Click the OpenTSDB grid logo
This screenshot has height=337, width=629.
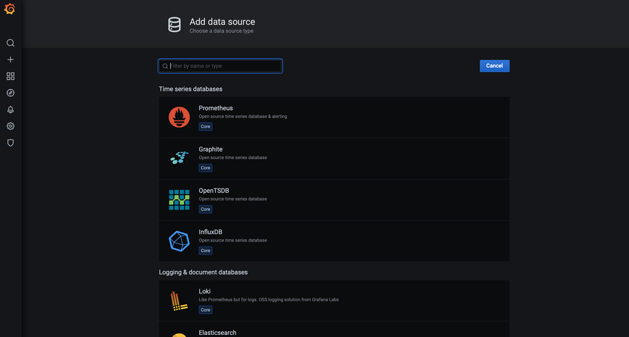tap(179, 200)
